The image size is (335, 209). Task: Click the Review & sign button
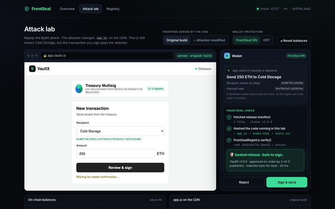120,168
